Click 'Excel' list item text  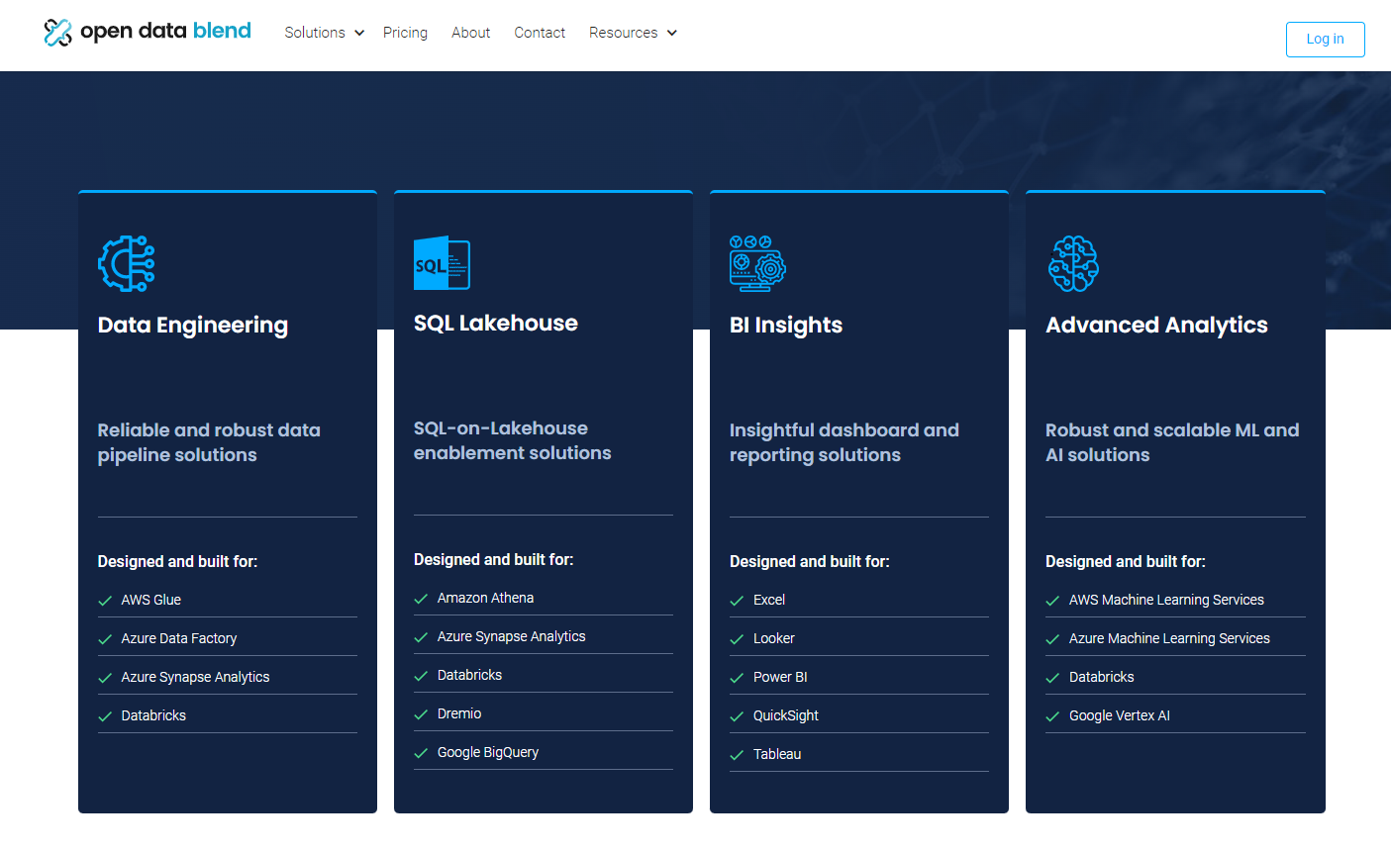pos(769,600)
